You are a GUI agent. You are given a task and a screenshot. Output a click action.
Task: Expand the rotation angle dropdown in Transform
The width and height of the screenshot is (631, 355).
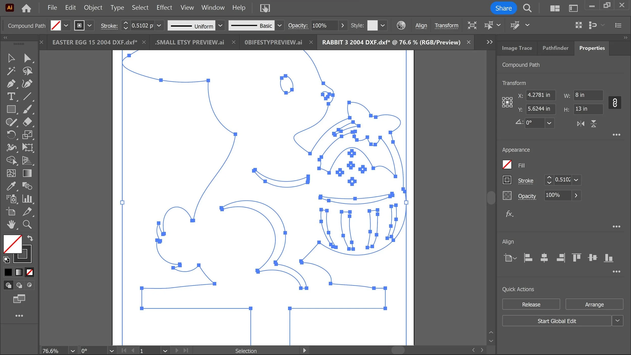[x=549, y=123]
